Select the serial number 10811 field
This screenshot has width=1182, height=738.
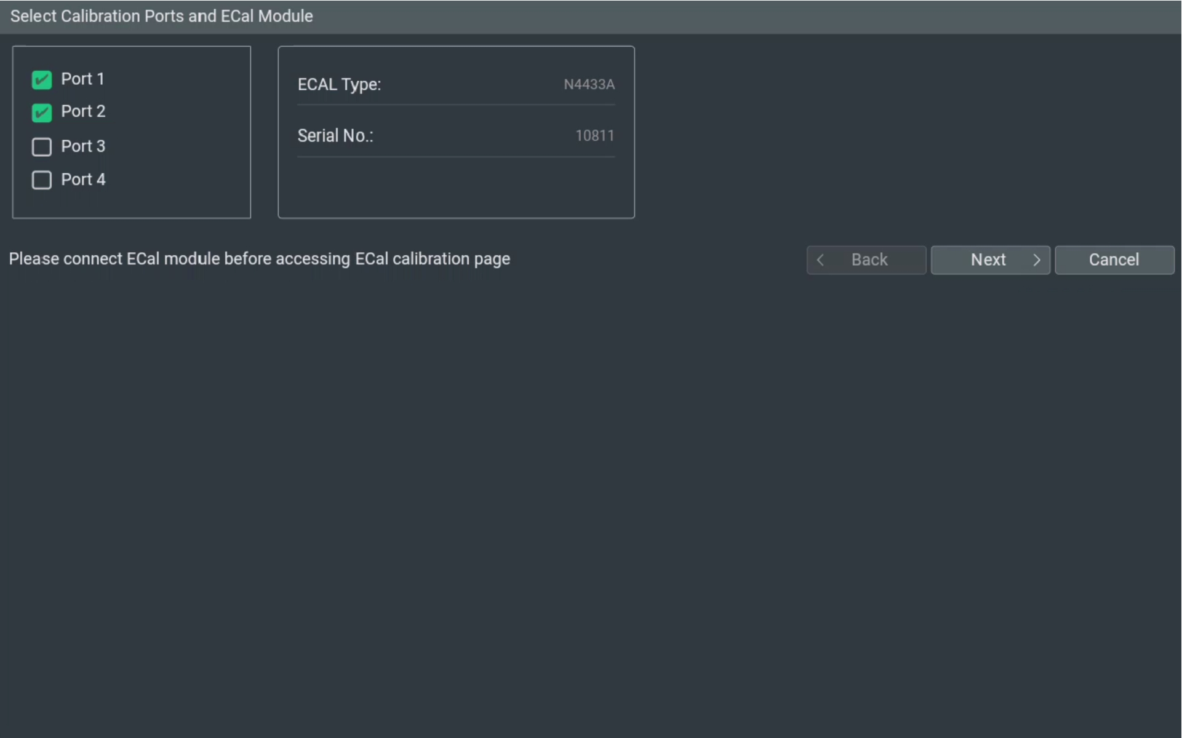[594, 136]
